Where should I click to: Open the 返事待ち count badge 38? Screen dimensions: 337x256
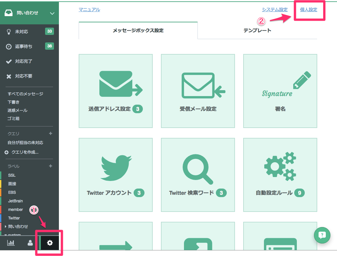(49, 46)
